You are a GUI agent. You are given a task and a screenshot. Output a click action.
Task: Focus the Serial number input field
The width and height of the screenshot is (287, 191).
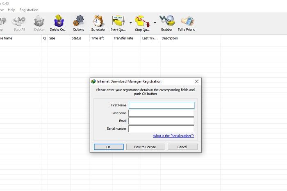[161, 129]
